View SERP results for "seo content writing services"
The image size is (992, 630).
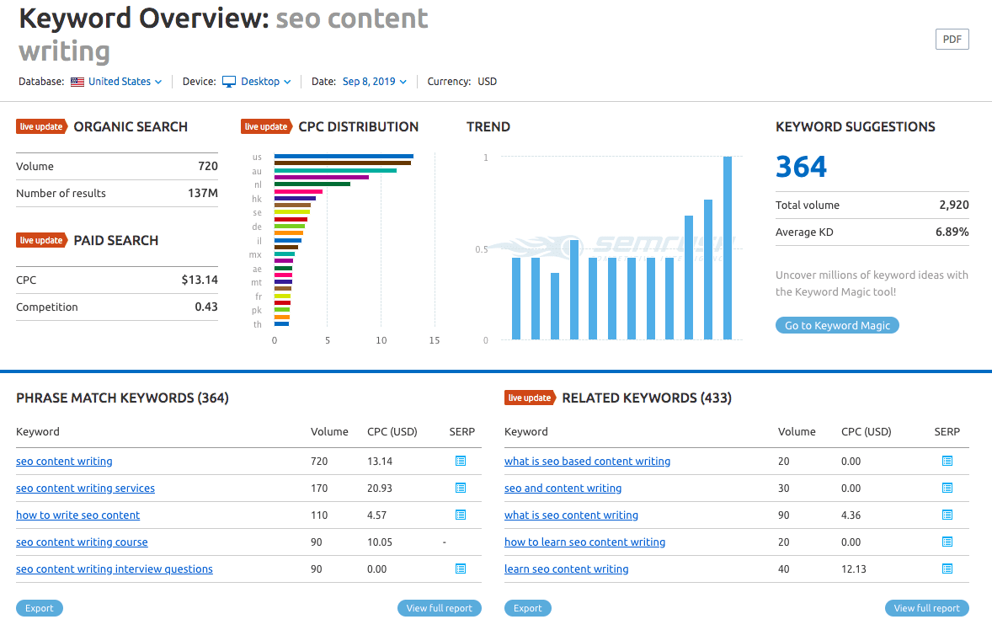460,488
